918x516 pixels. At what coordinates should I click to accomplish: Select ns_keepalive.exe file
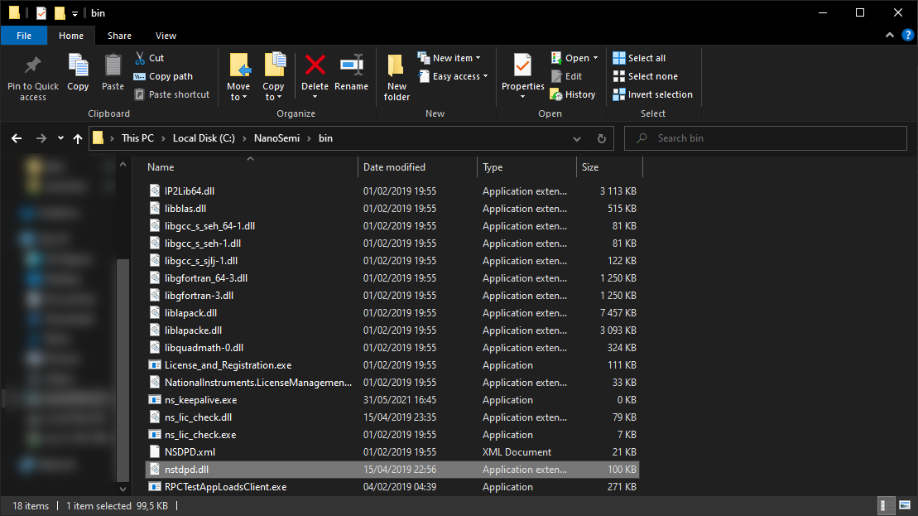[x=392, y=400]
